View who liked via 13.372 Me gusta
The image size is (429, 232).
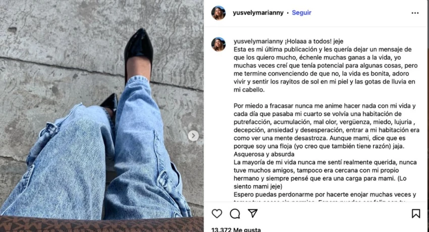click(x=236, y=229)
